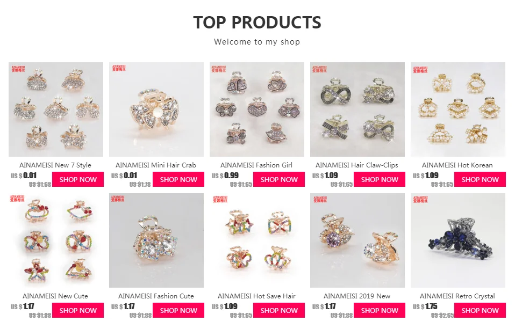Image resolution: width=515 pixels, height=329 pixels.
Task: Open the AINAMEISI New Cute title link
Action: coord(55,296)
